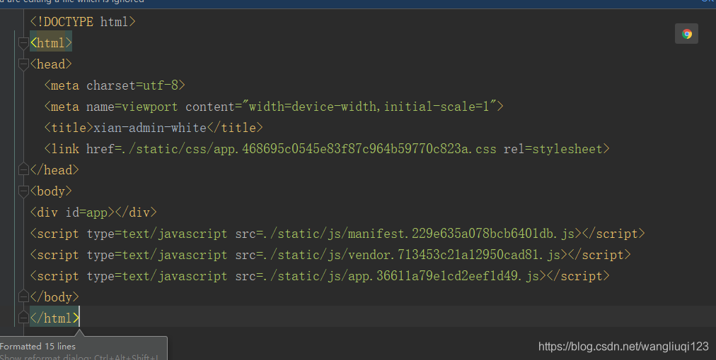
Task: Click the DOCTYPE html declaration line
Action: pyautogui.click(x=83, y=22)
